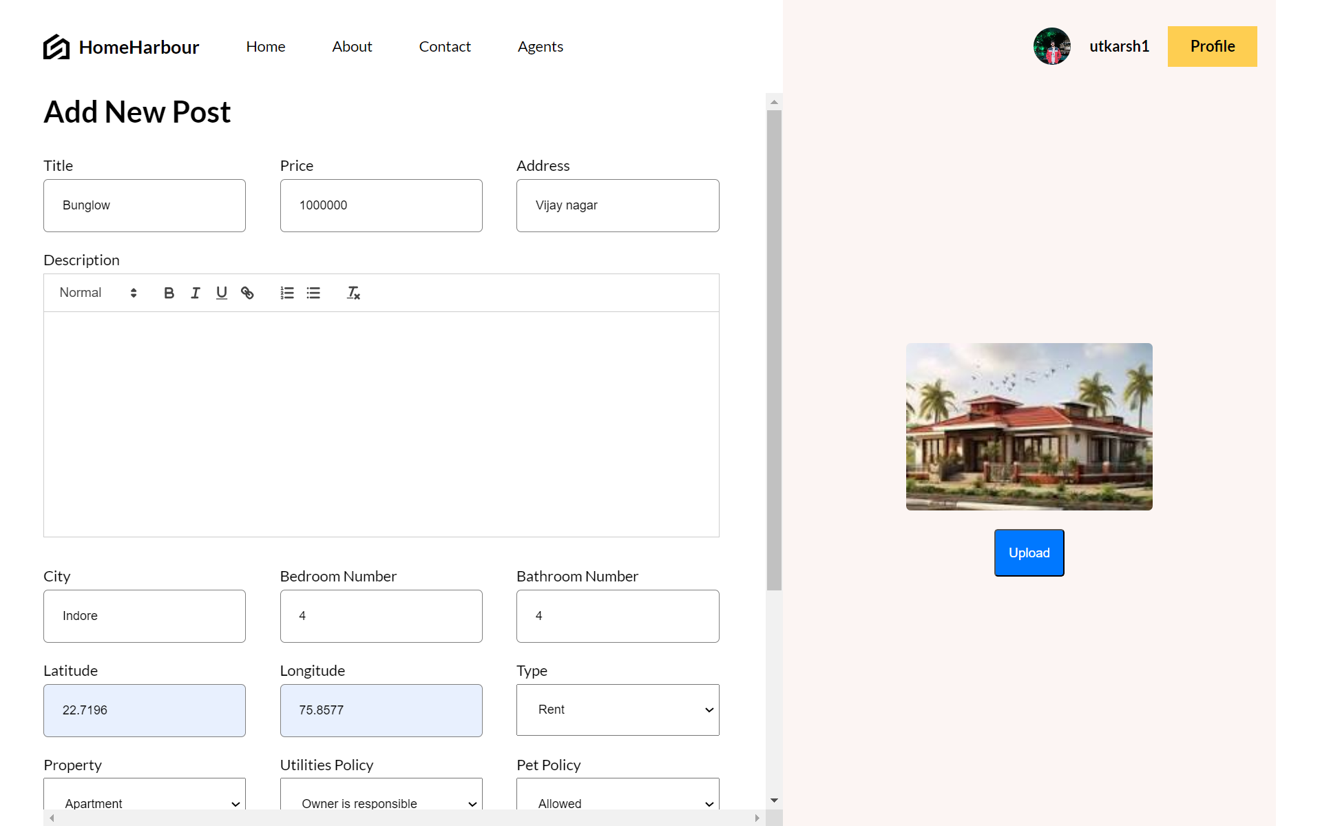Expand the Type dropdown showing Rent
Viewport: 1320px width, 826px height.
617,710
